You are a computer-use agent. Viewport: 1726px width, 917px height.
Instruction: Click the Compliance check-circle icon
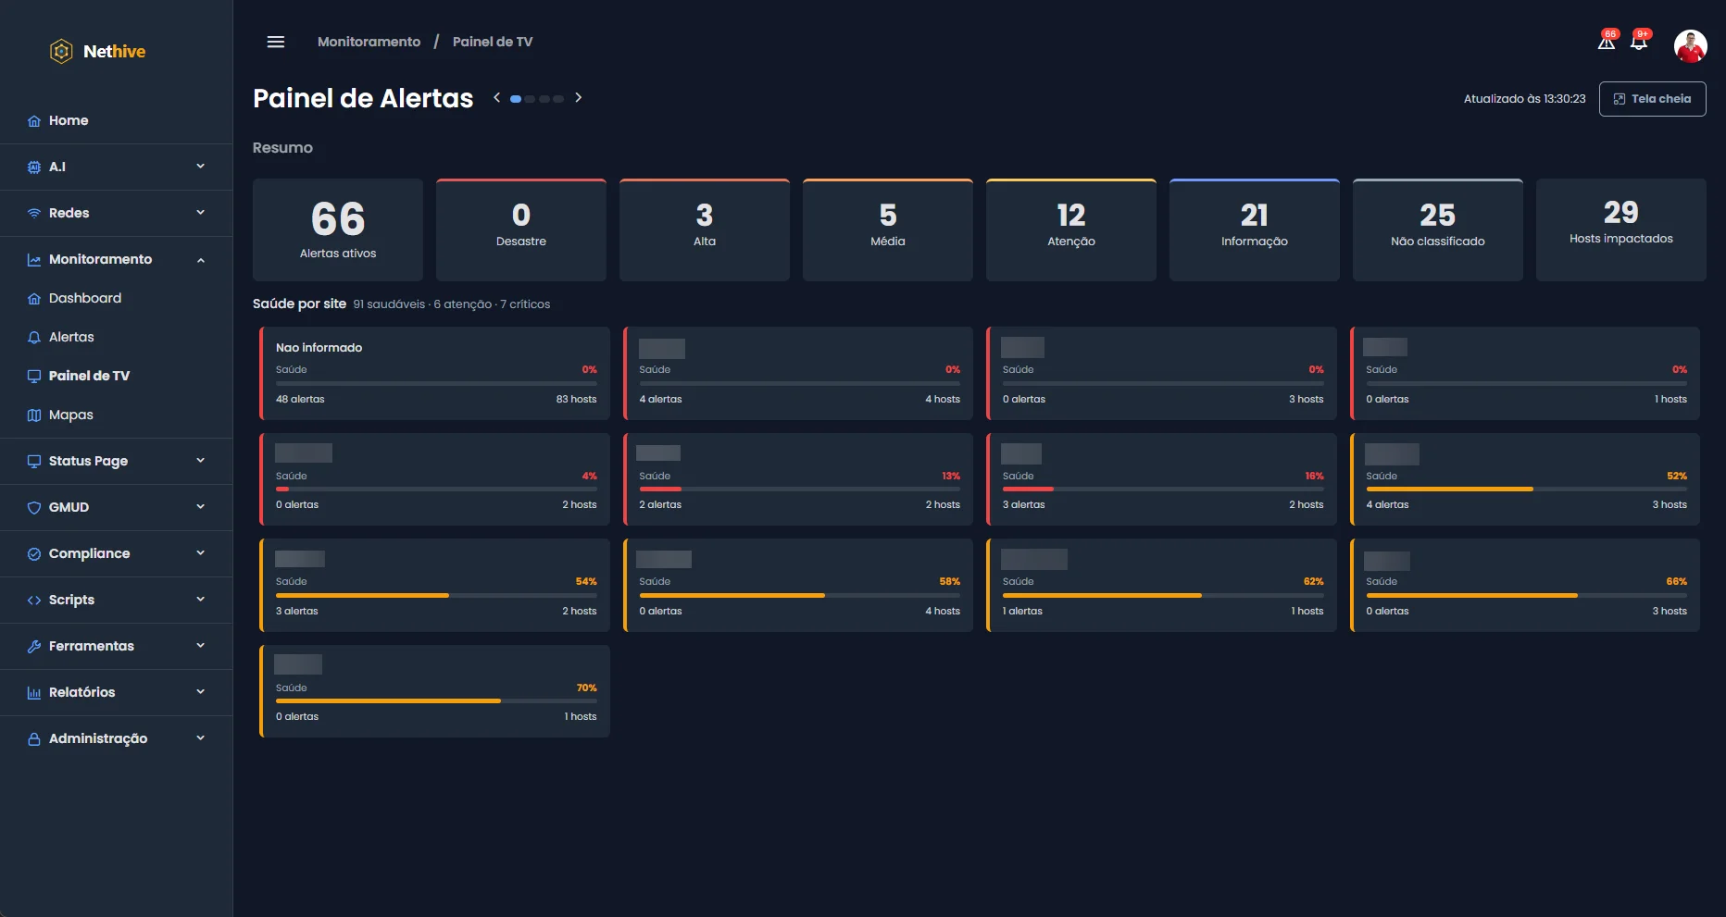pyautogui.click(x=34, y=554)
